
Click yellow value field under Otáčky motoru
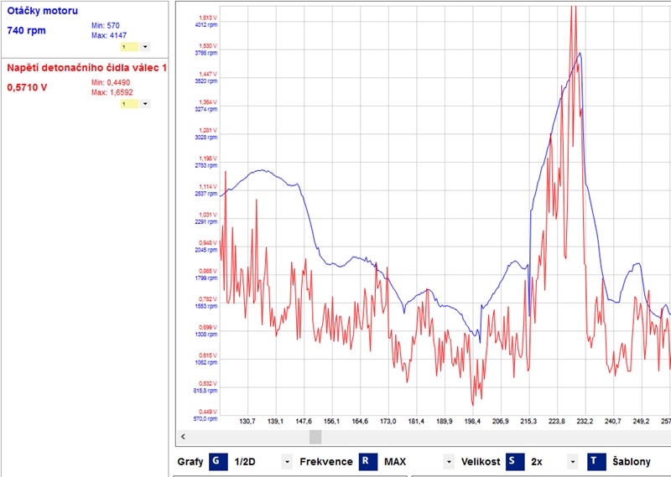tap(129, 48)
